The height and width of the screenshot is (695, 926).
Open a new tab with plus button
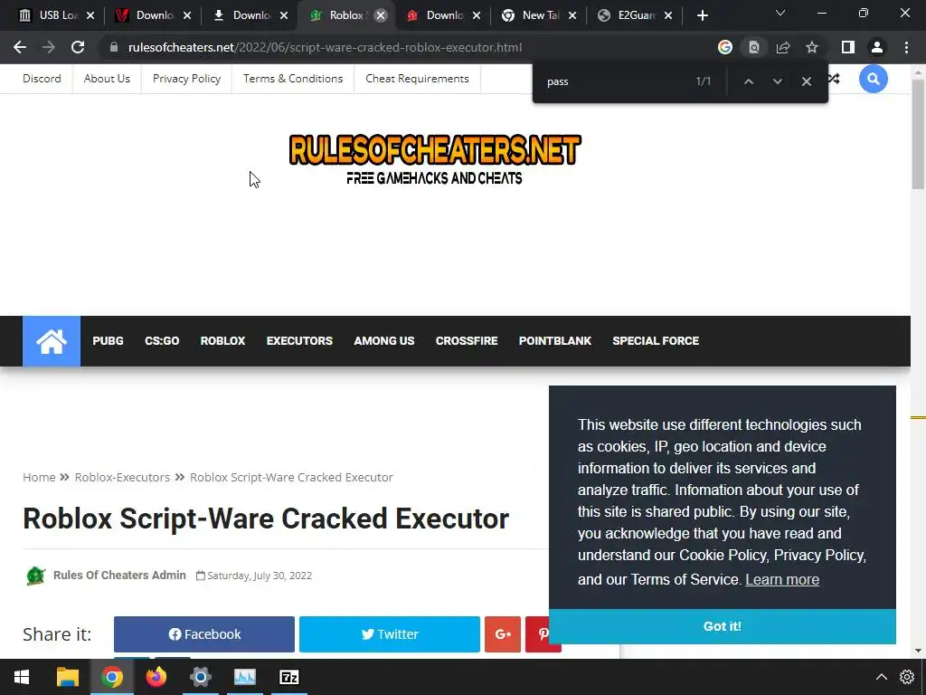click(x=702, y=15)
